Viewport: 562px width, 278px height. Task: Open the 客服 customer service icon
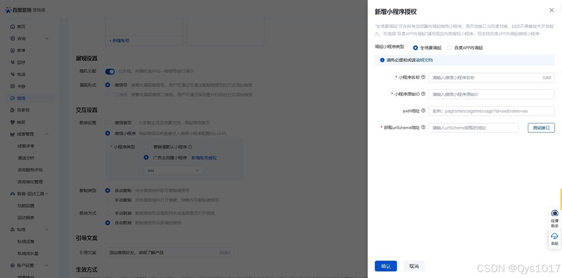(555, 239)
